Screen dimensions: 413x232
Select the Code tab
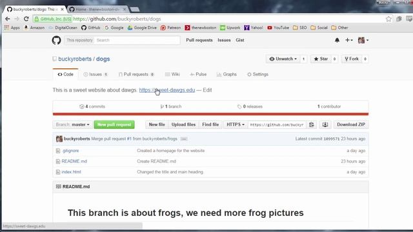[65, 75]
